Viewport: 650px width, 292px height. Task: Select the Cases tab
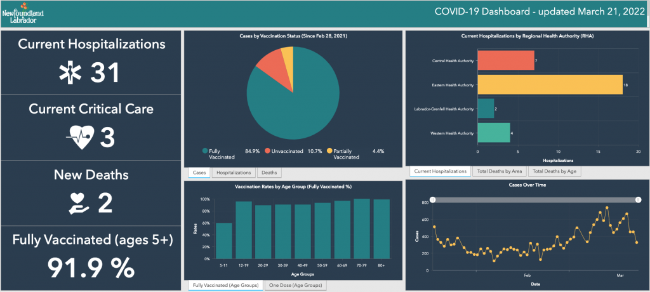pyautogui.click(x=199, y=173)
